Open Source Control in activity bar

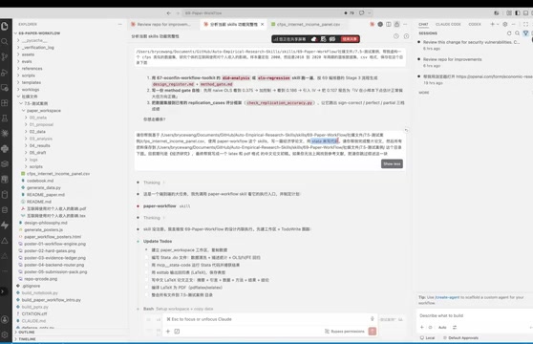[5, 56]
